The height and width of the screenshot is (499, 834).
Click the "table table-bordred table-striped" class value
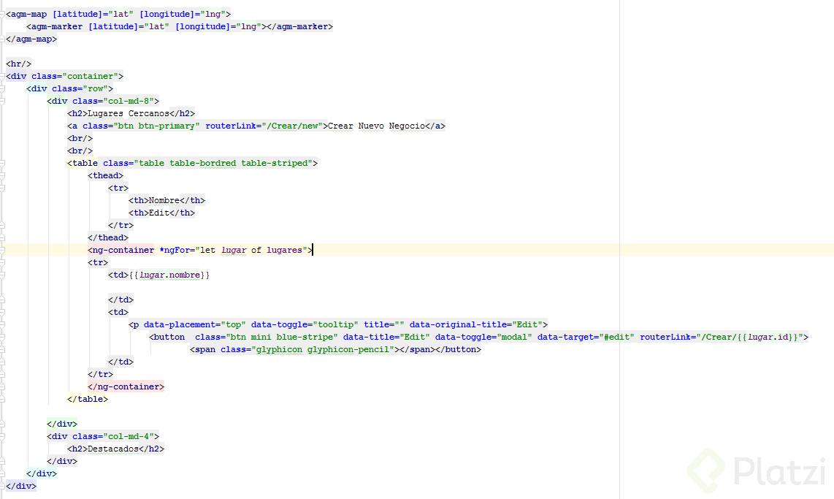click(x=223, y=164)
